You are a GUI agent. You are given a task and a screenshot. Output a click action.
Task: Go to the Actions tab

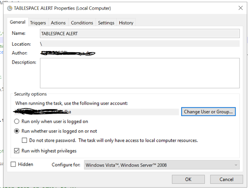tap(59, 23)
